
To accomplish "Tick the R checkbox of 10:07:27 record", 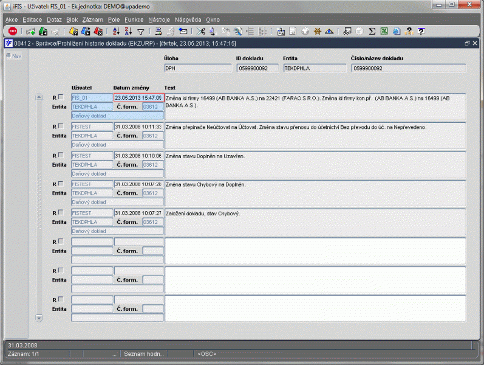I will (61, 212).
